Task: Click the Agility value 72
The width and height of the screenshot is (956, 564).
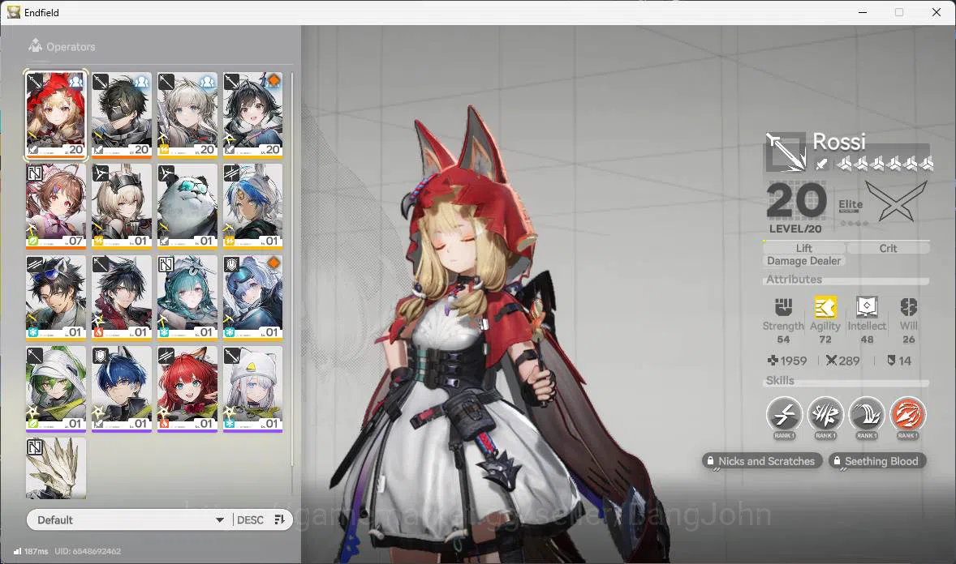Action: pos(825,340)
